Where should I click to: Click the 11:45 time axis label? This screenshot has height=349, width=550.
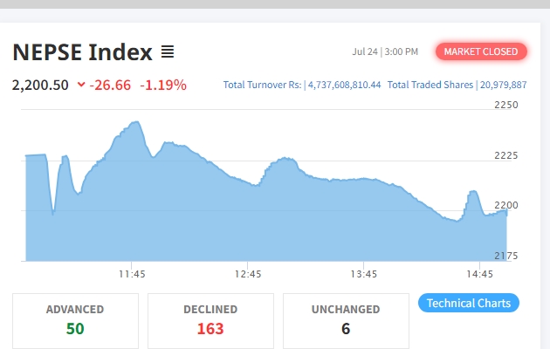point(132,274)
